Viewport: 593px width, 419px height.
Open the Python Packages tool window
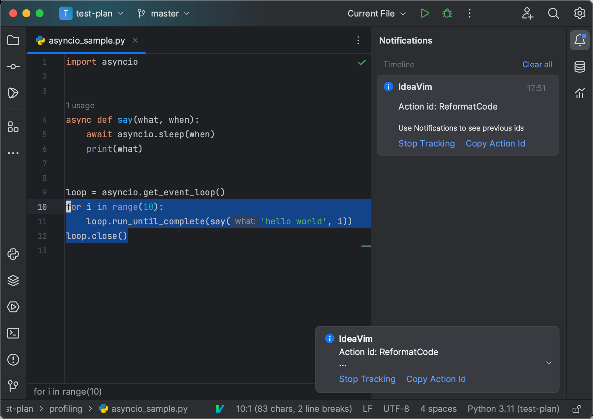point(13,281)
